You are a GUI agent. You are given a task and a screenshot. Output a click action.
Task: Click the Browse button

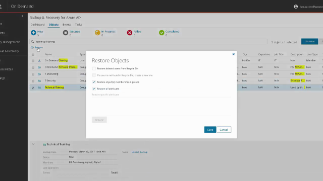(x=99, y=120)
